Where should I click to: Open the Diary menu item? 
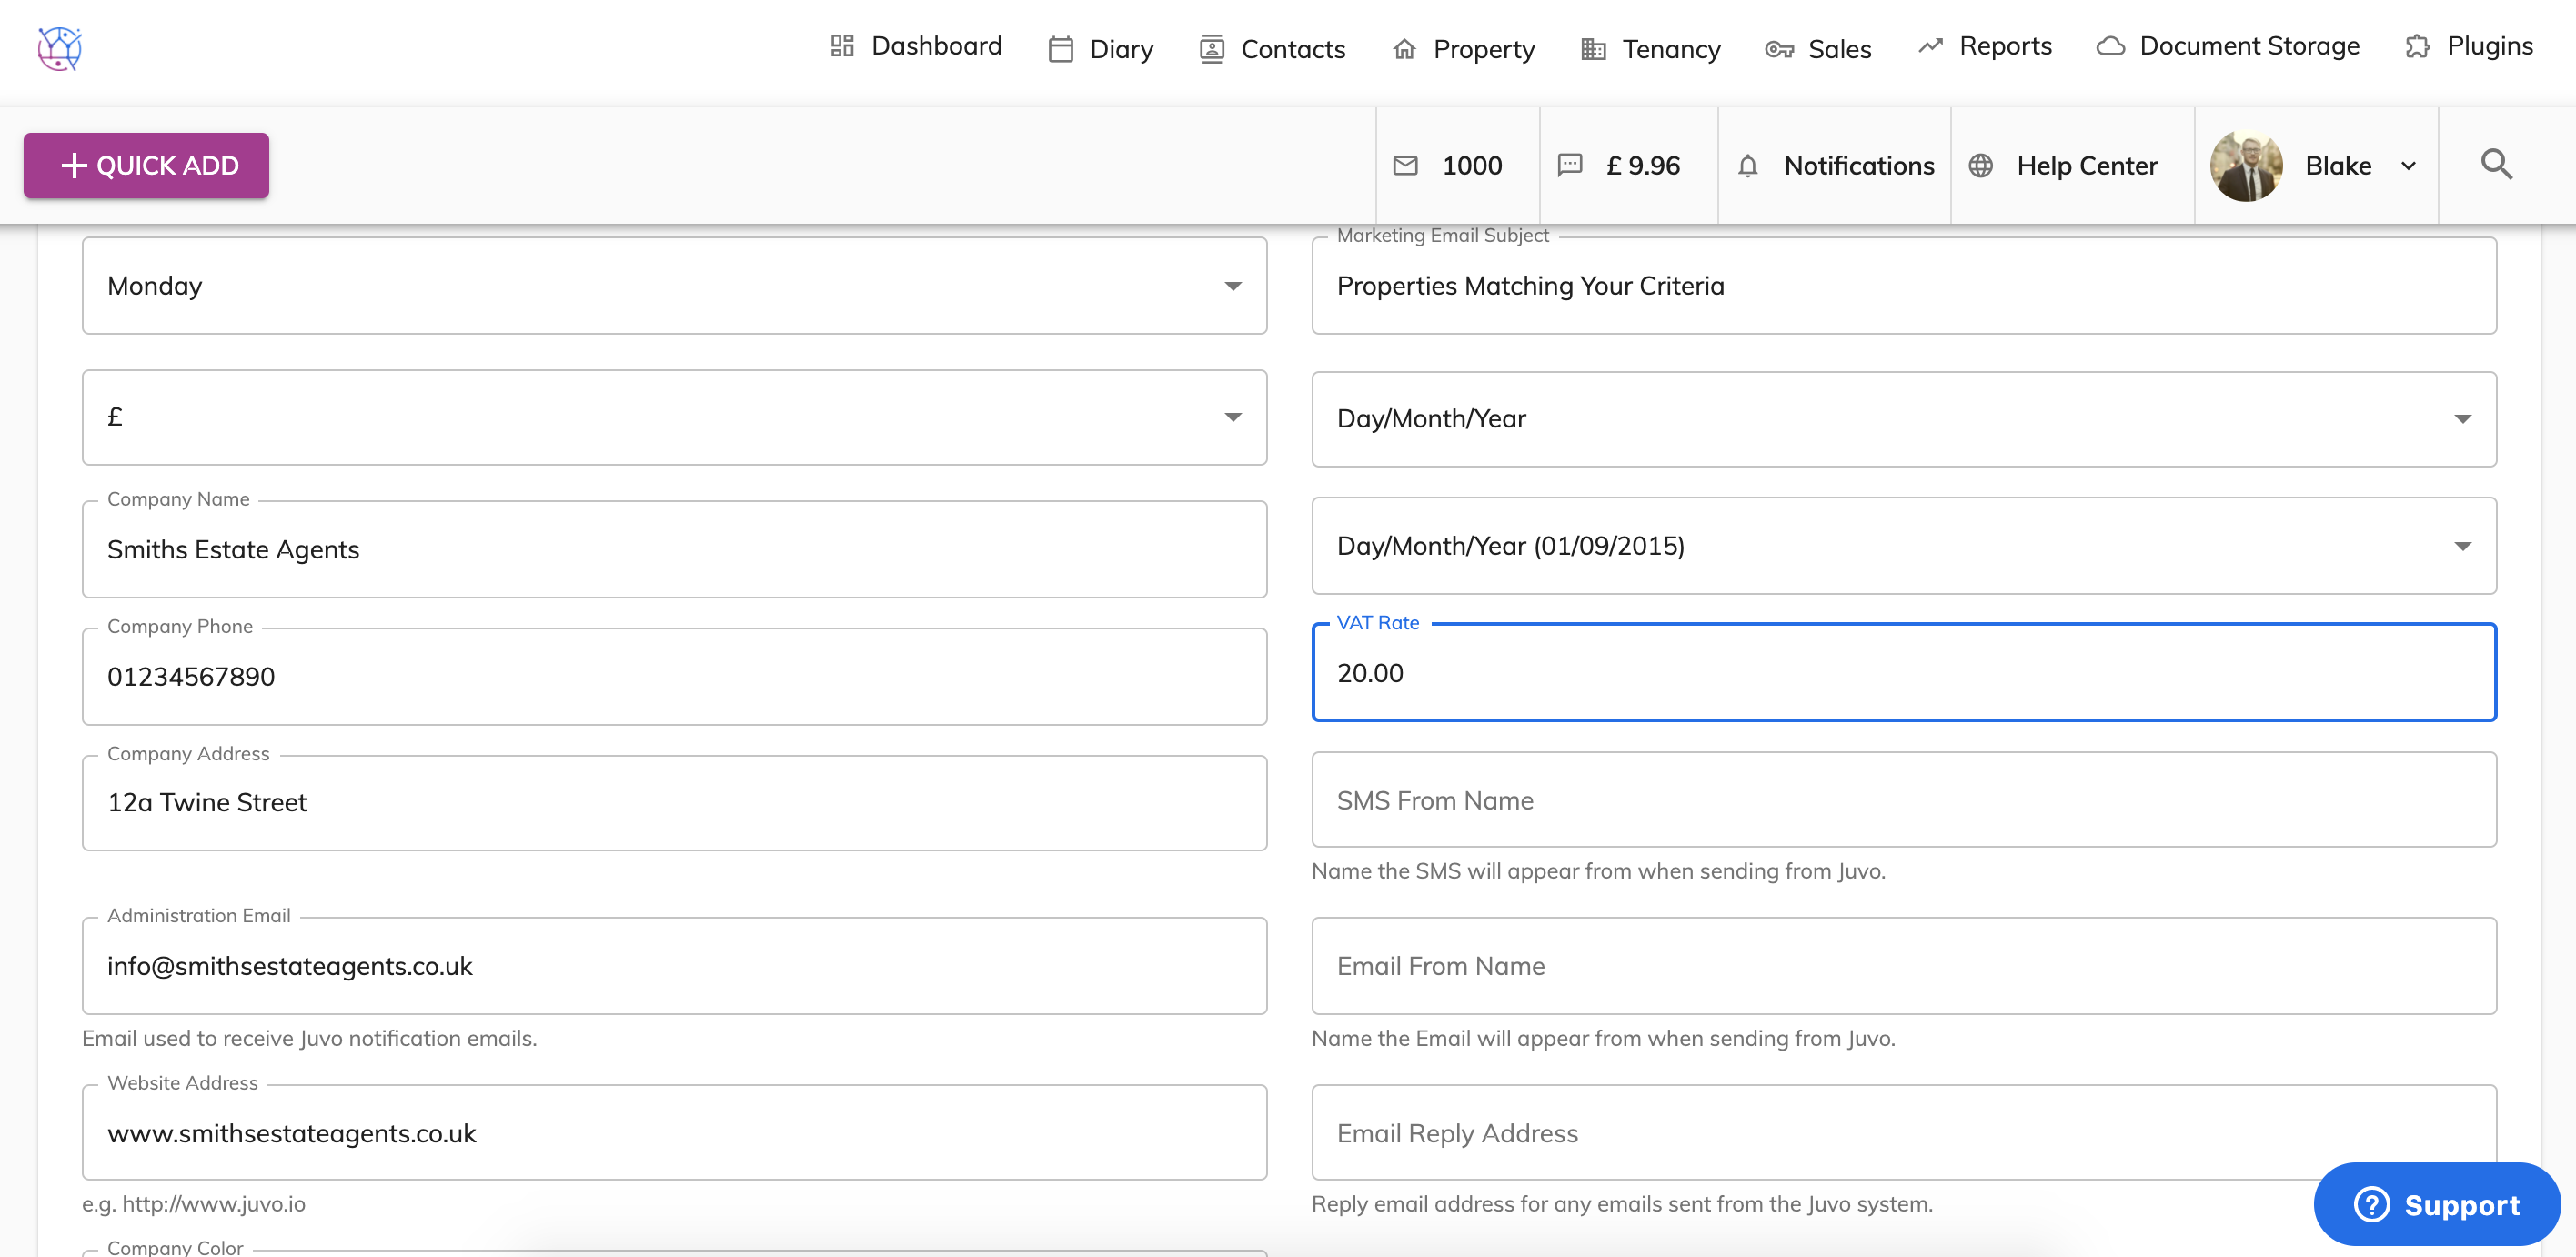coord(1100,48)
